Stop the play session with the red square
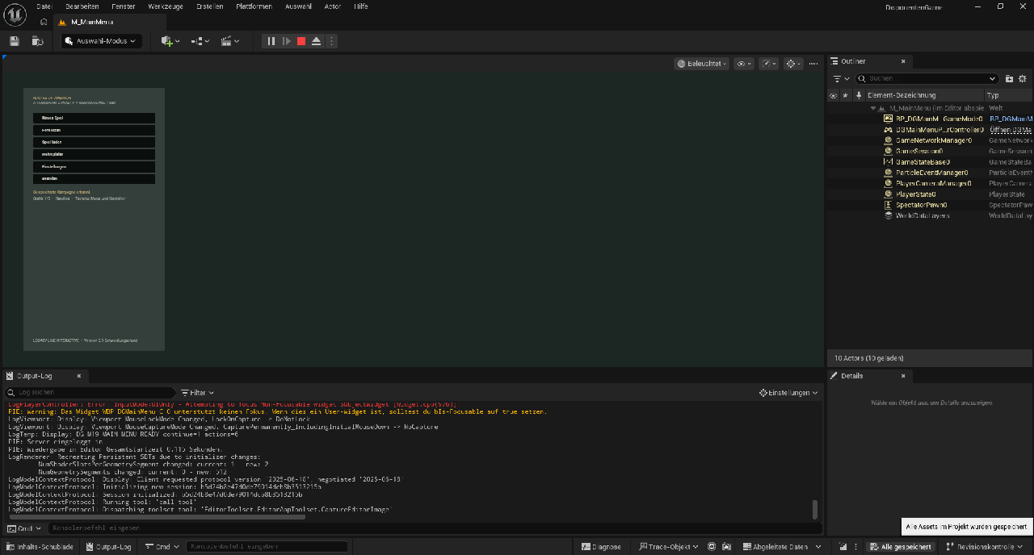 coord(301,41)
